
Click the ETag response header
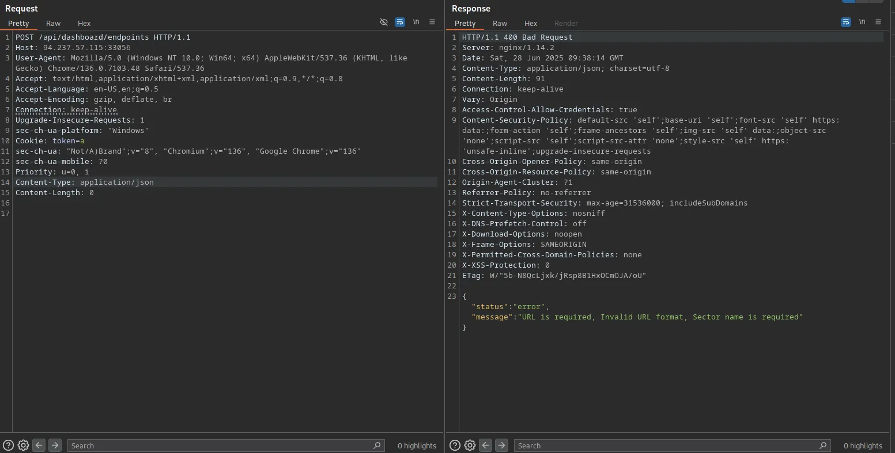click(x=554, y=275)
